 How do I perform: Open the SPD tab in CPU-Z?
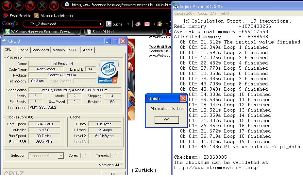click(x=73, y=50)
